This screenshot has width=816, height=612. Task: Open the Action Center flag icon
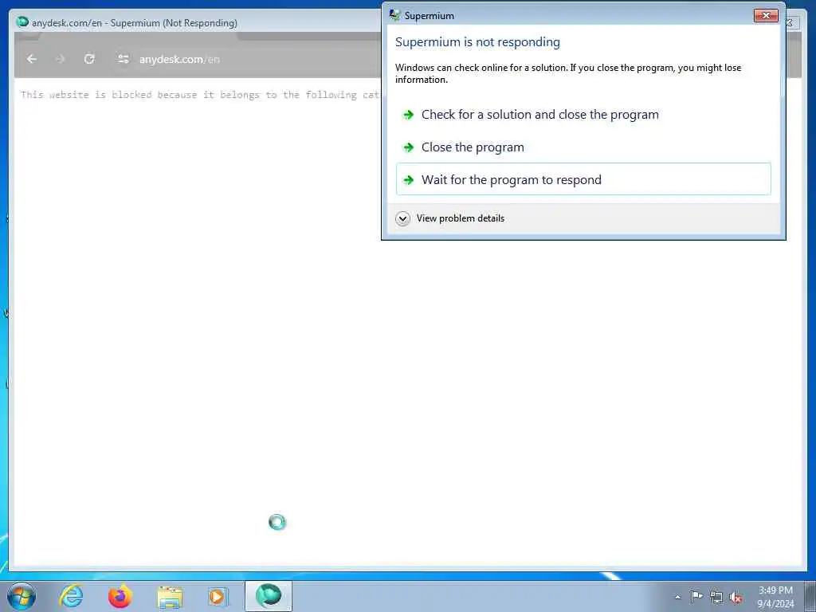pos(696,596)
